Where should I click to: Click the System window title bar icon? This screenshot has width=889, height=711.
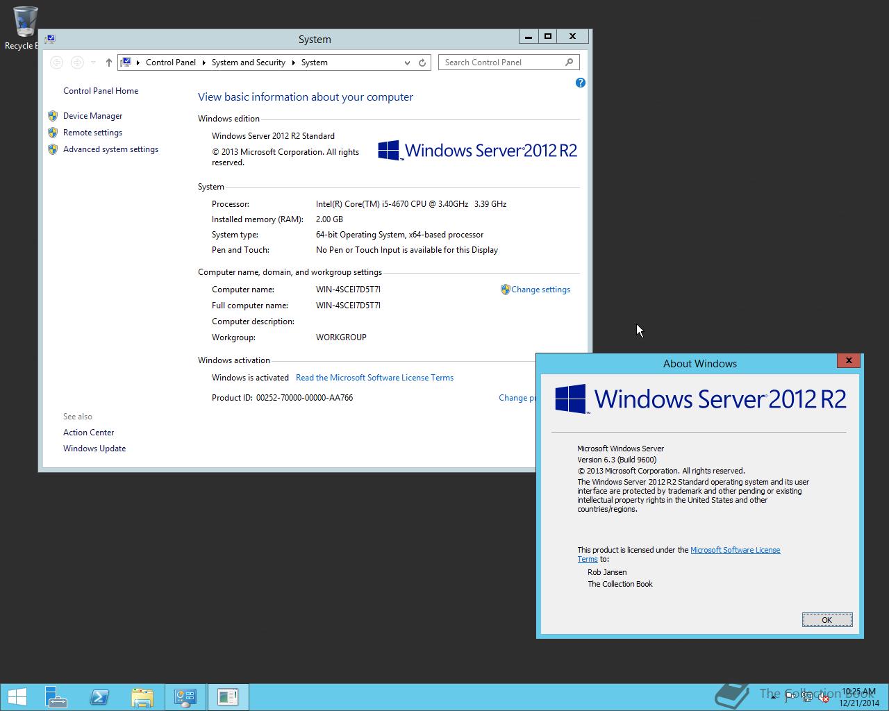tap(49, 40)
